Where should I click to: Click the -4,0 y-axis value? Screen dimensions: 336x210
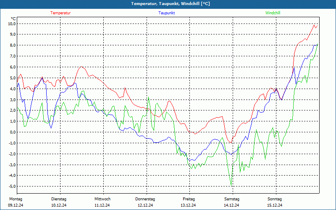pos(12,176)
